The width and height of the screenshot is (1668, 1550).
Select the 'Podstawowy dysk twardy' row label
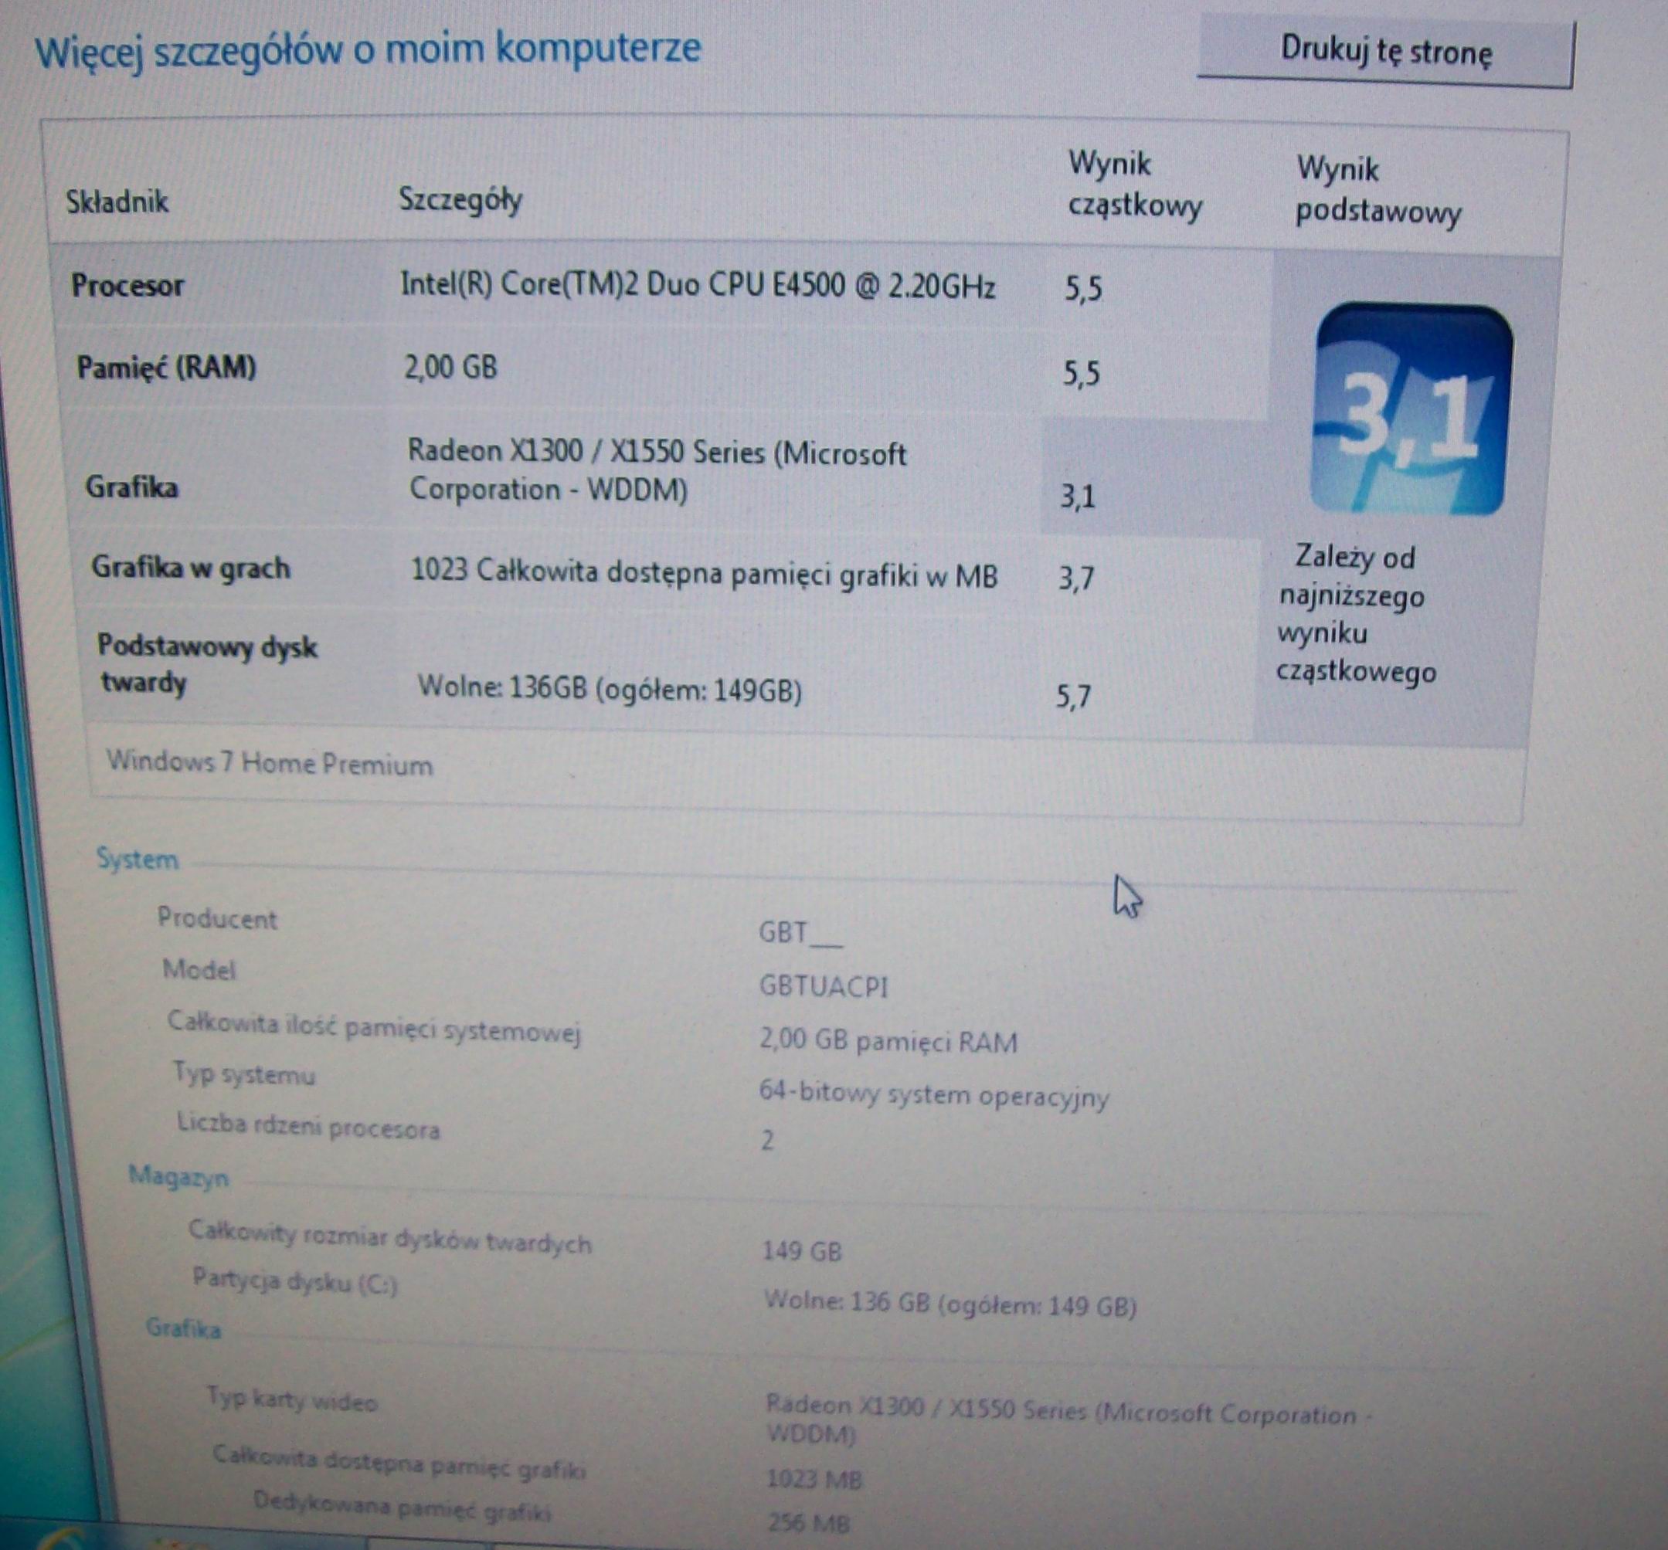[x=207, y=664]
